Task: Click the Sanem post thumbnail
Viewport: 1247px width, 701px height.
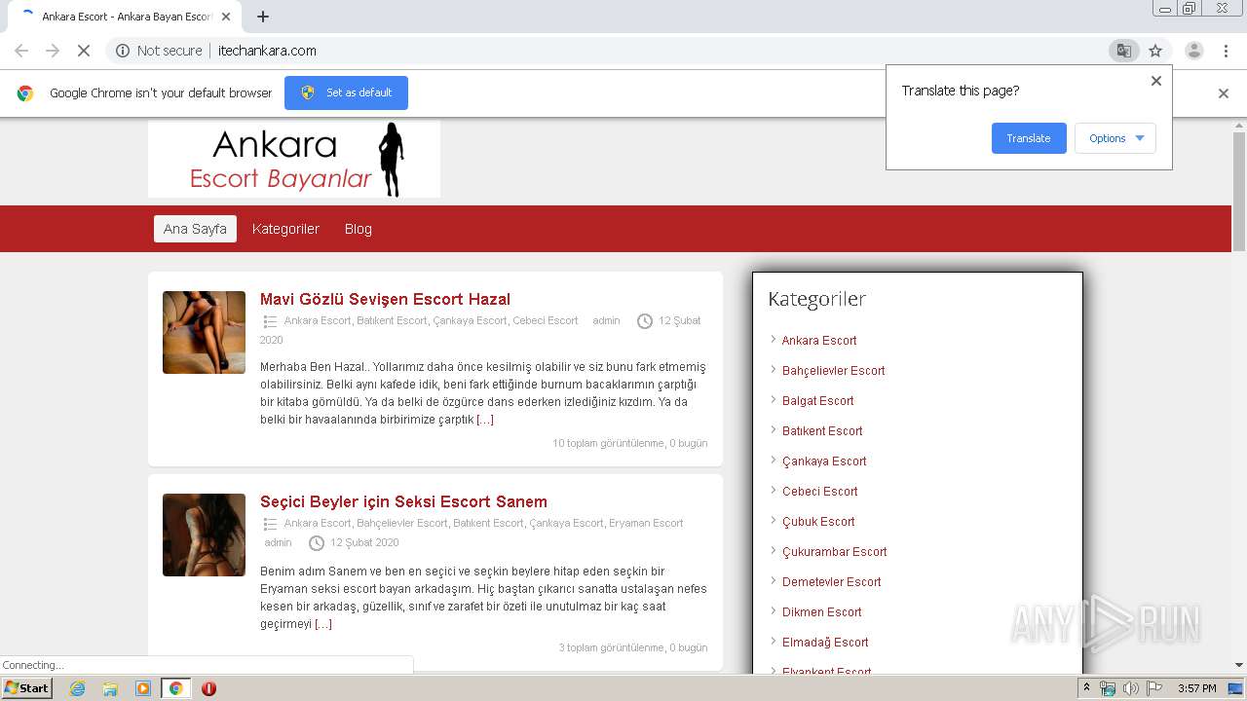Action: pyautogui.click(x=204, y=535)
